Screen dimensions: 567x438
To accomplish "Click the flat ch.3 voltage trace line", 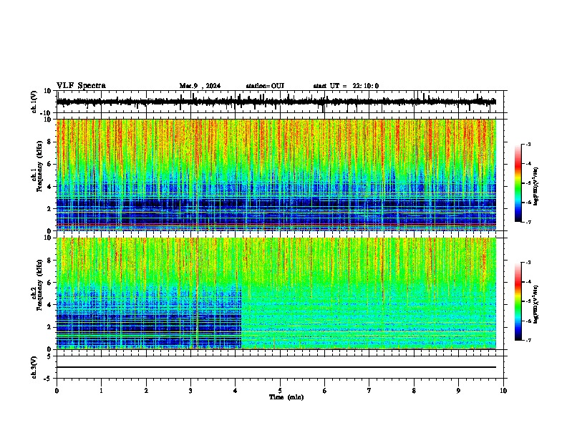I will 276,367.
